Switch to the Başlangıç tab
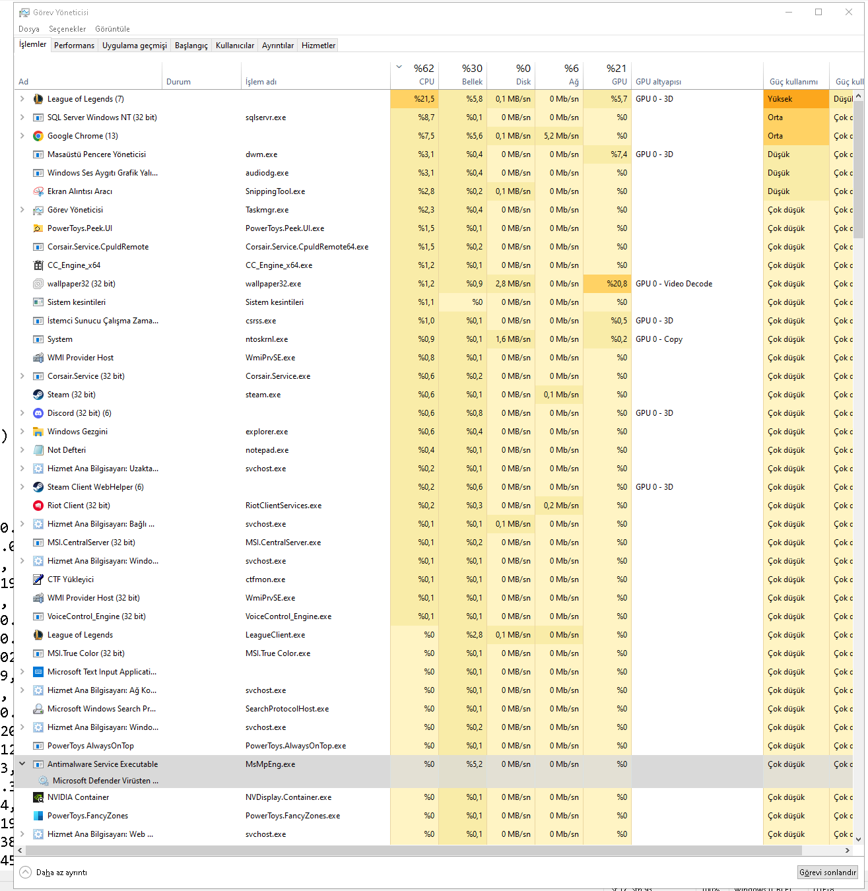This screenshot has height=891, width=868. click(191, 46)
